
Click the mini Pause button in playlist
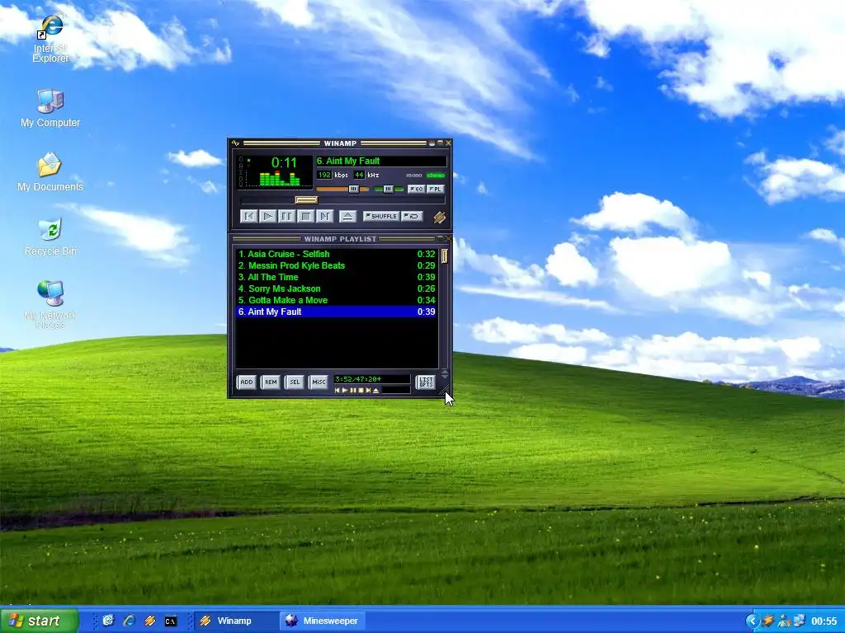point(353,390)
